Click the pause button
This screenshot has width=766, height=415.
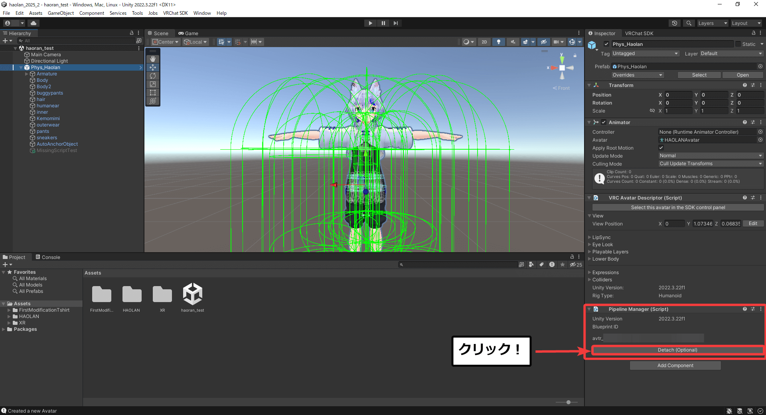tap(383, 23)
